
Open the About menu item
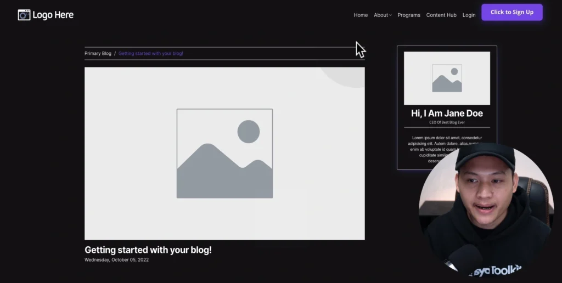(380, 15)
